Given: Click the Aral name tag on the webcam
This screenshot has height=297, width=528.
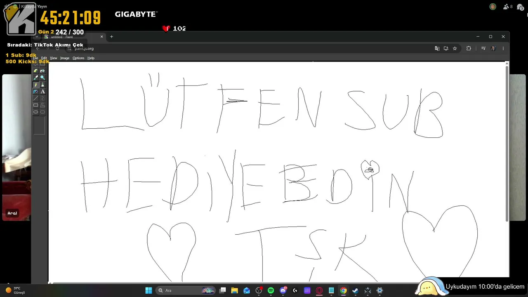Looking at the screenshot, I should click(x=12, y=213).
